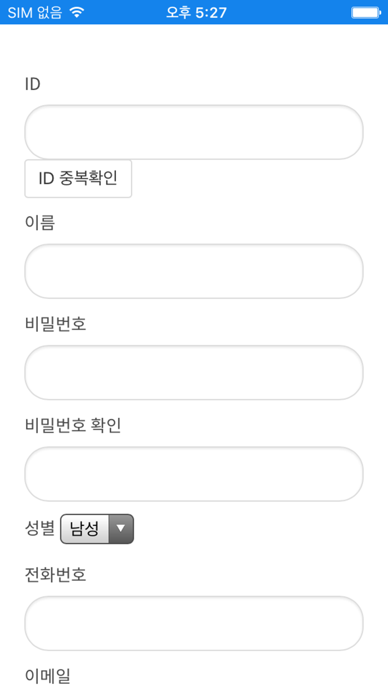Select the 비밀번호 확인 confirmation field
Screen dimensions: 388x690
(194, 474)
